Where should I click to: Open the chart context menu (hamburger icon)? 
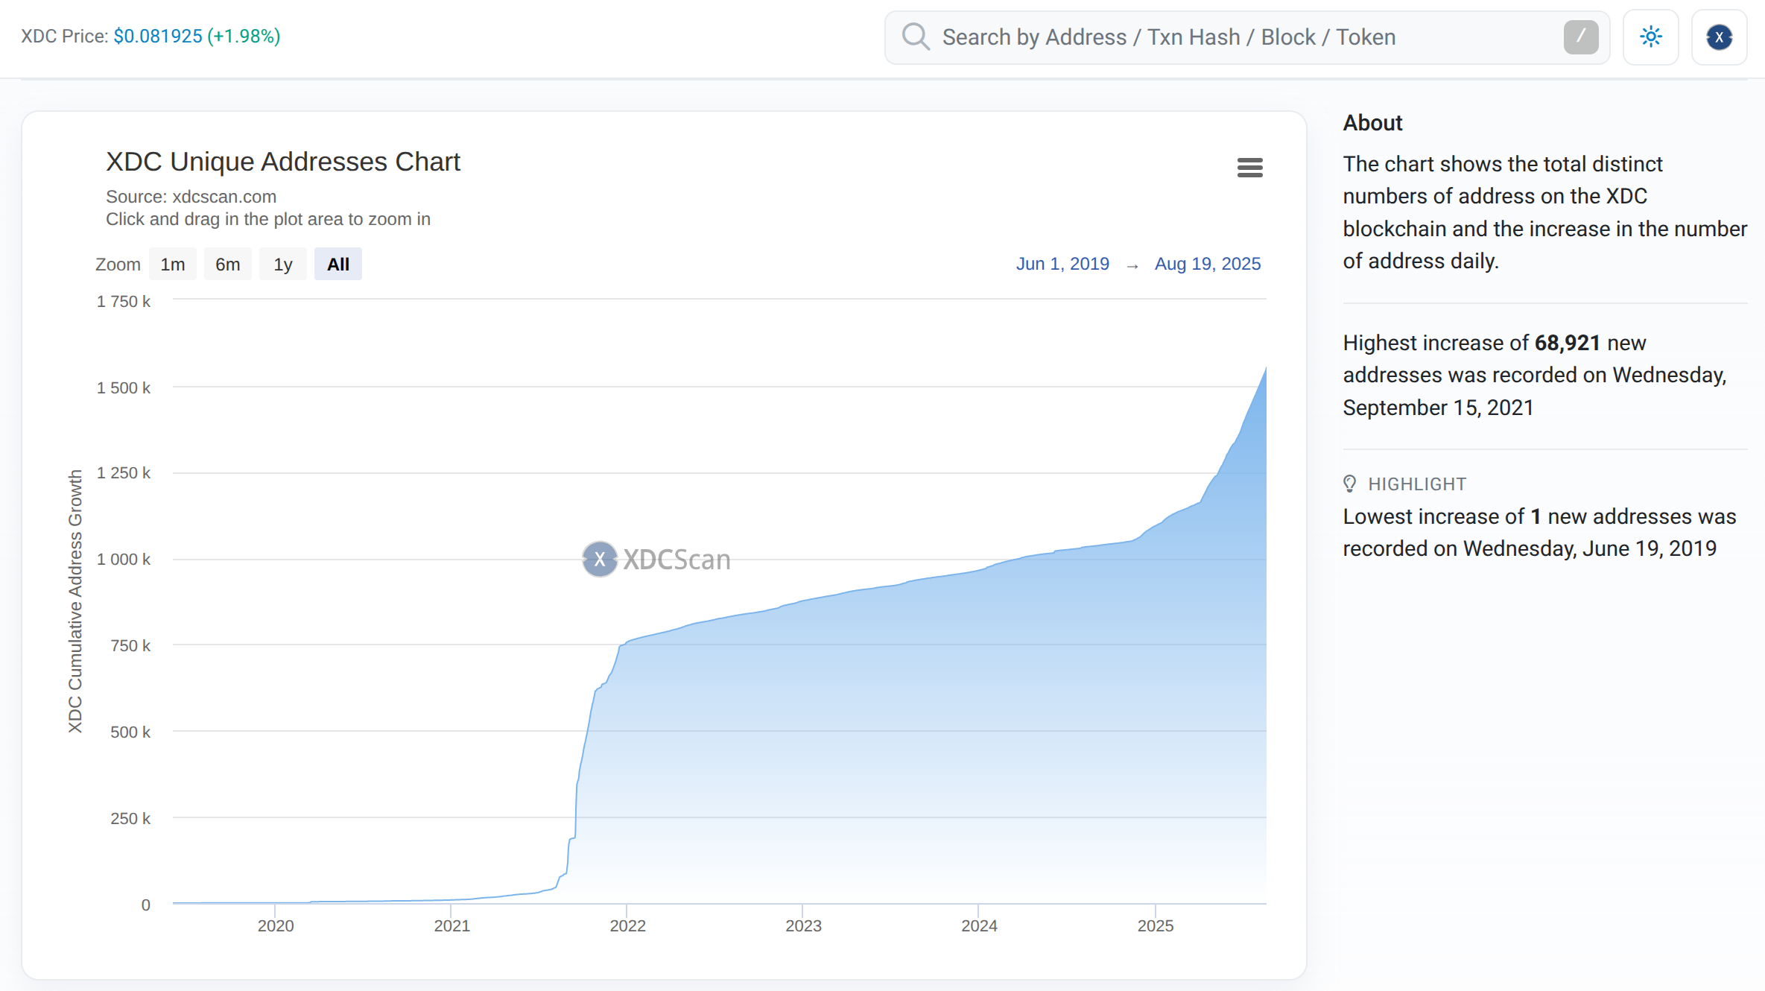[1250, 168]
